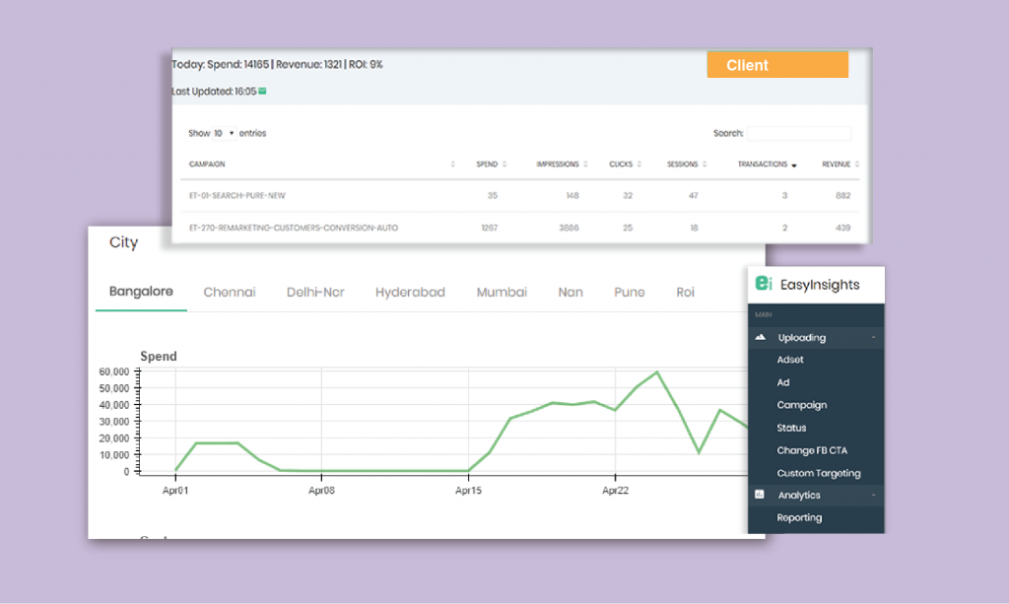Switch to the Bangalore city tab
This screenshot has width=1009, height=604.
(141, 292)
